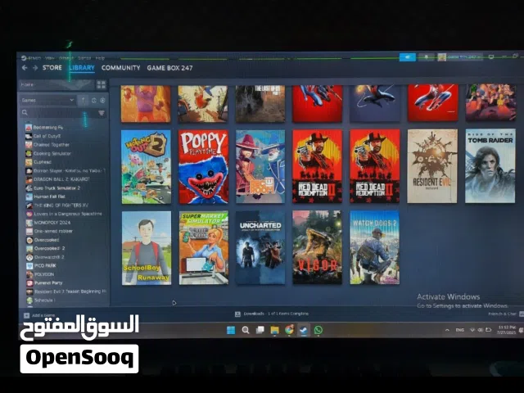Open Chrome from the taskbar
Screen dimensions: 524x393
pos(289,330)
